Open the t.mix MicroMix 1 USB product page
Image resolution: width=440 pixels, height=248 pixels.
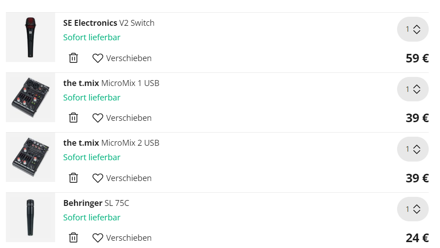[111, 83]
